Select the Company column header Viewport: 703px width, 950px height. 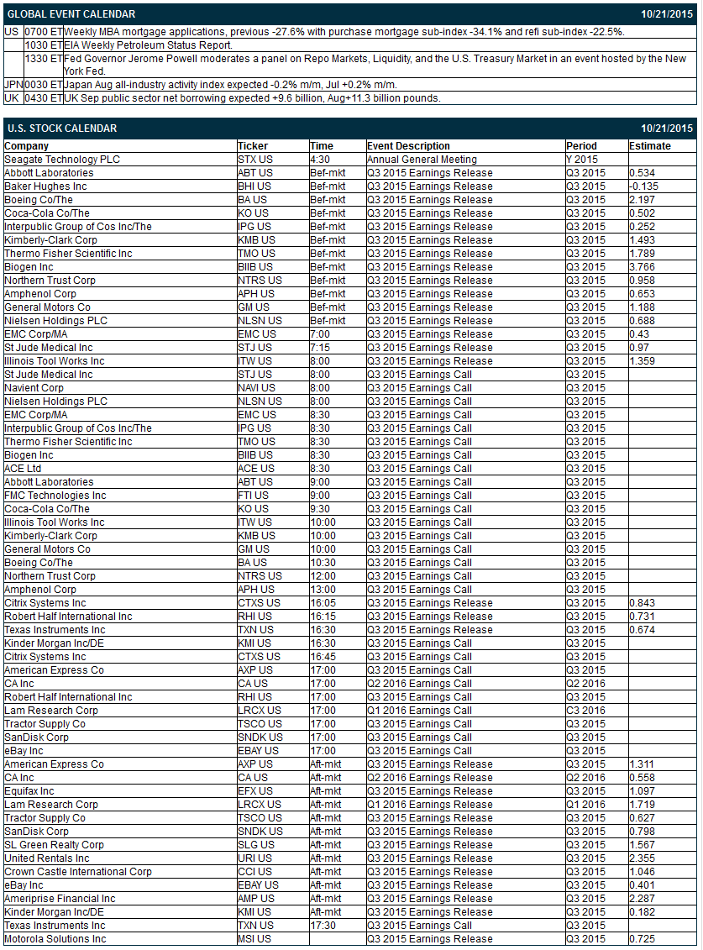pos(27,146)
